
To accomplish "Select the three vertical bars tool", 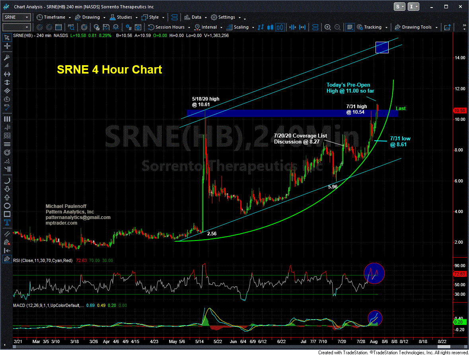I will pos(7,119).
